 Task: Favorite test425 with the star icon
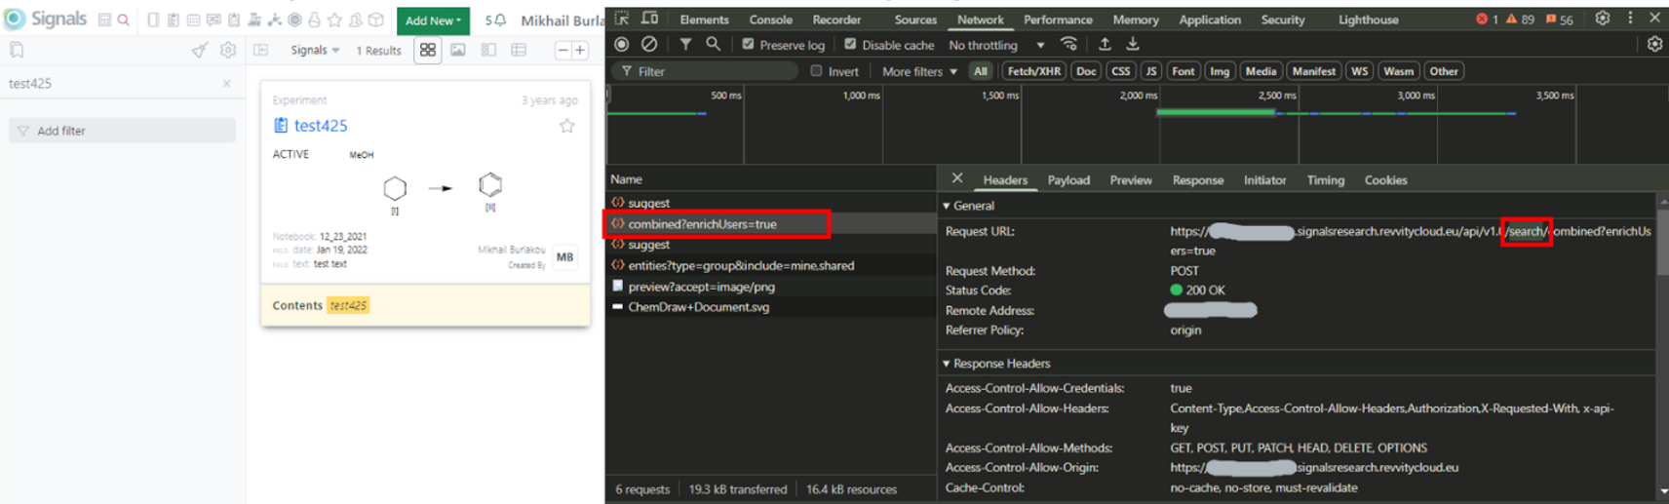pos(566,126)
